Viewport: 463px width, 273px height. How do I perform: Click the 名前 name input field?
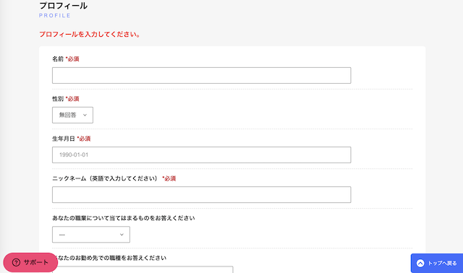pos(201,76)
